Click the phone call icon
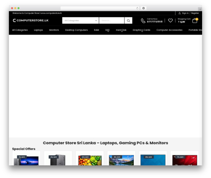 pyautogui.click(x=143, y=21)
